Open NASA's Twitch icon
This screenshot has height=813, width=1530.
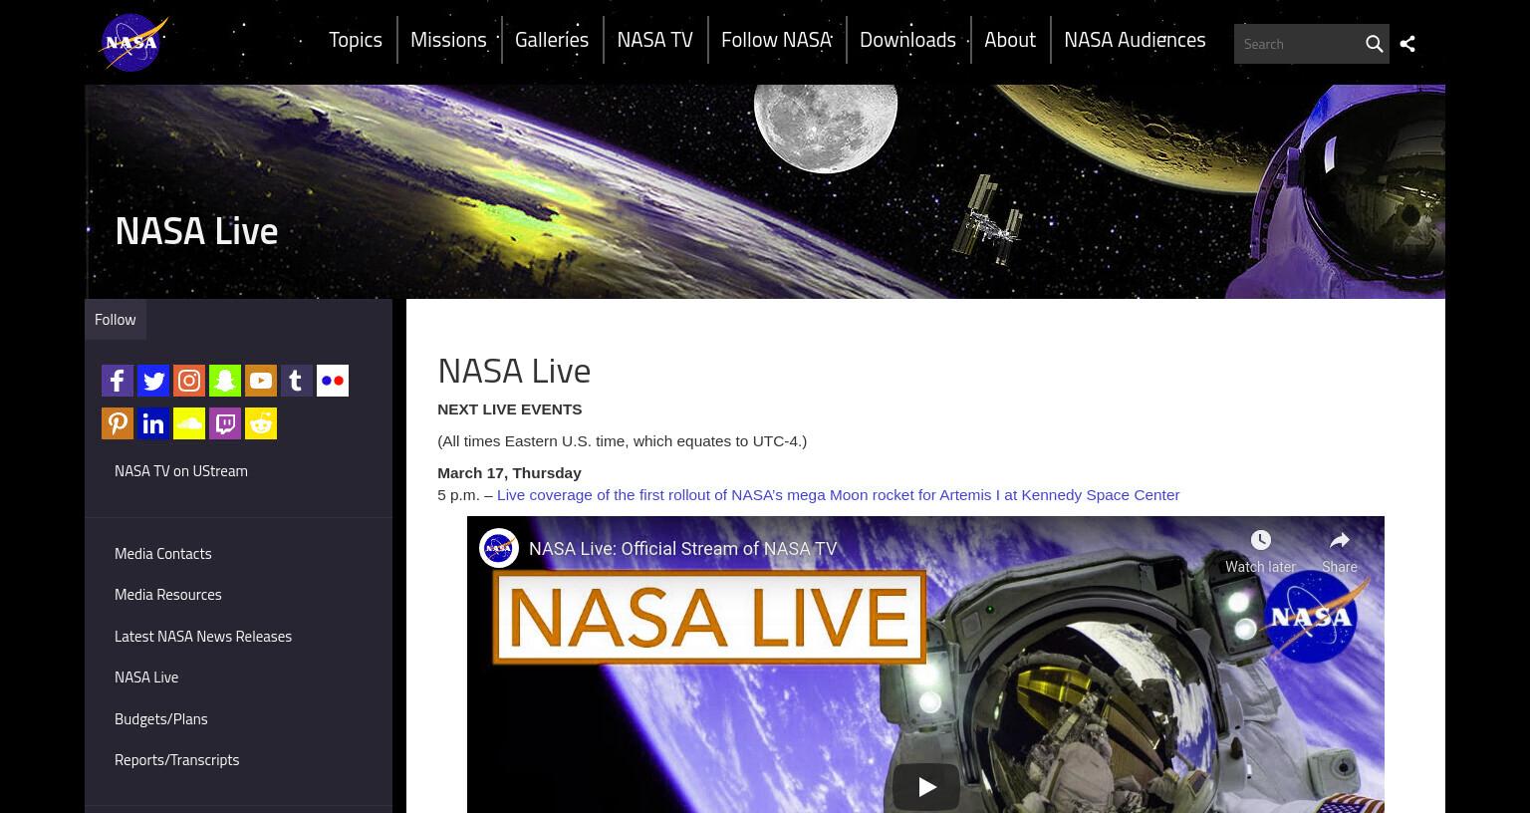tap(225, 423)
